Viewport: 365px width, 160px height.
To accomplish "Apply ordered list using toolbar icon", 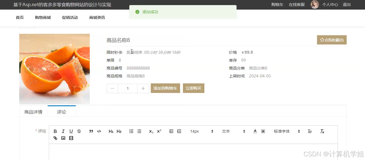I will point(131,131).
